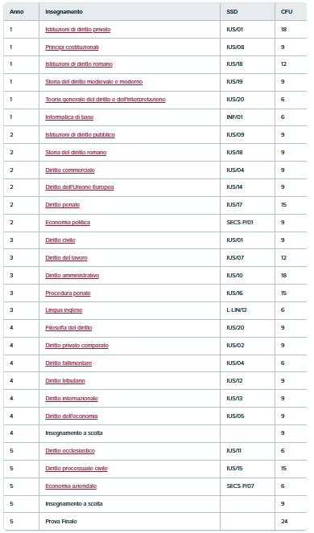314x533 pixels.
Task: Select Diritto tributario link
Action: pyautogui.click(x=65, y=381)
